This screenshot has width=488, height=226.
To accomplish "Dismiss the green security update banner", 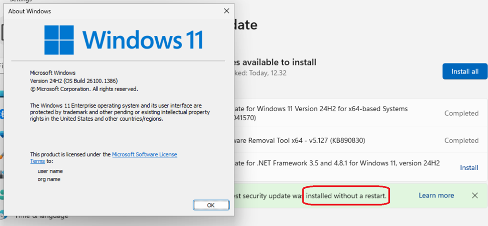I will (x=475, y=195).
